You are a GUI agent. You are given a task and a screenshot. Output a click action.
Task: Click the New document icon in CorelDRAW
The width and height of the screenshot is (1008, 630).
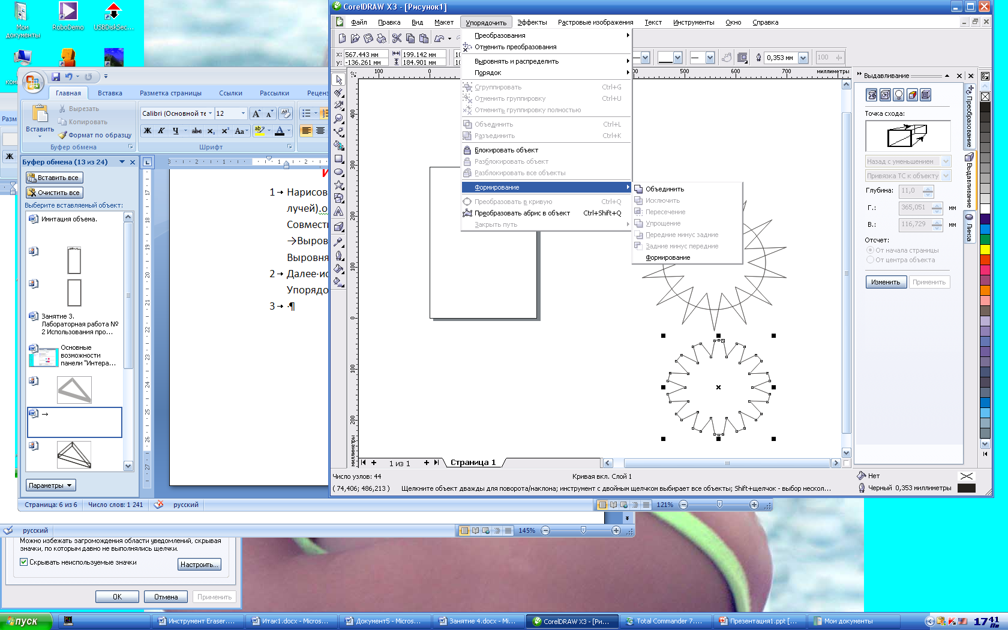pyautogui.click(x=342, y=38)
